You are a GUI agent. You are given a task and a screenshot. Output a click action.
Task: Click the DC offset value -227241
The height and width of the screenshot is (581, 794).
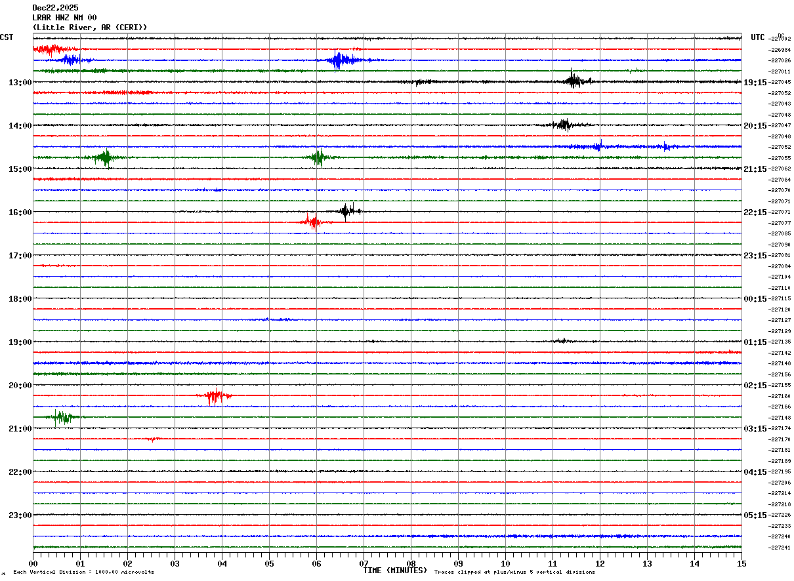(779, 548)
